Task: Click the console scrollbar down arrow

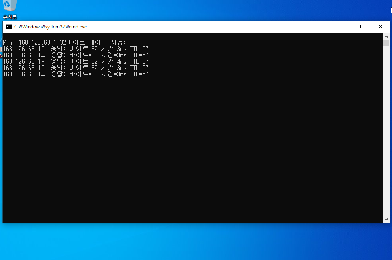Action: (x=386, y=220)
